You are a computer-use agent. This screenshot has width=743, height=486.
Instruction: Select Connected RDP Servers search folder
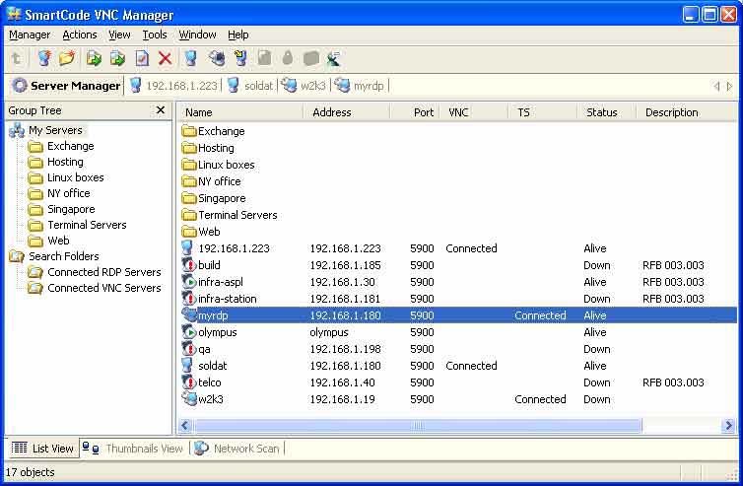(104, 272)
